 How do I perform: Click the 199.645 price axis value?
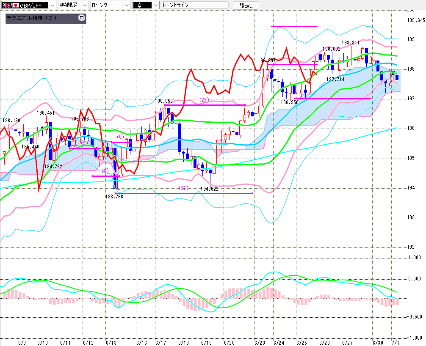click(416, 20)
